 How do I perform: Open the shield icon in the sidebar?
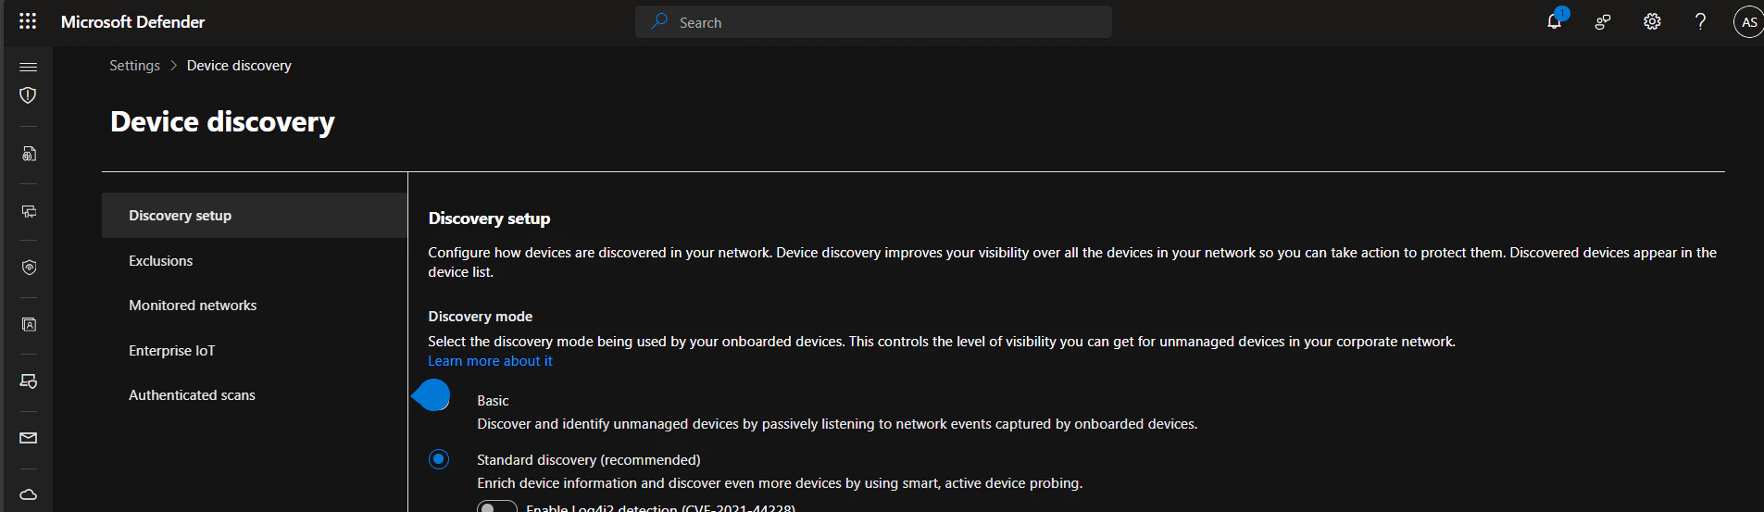(29, 95)
